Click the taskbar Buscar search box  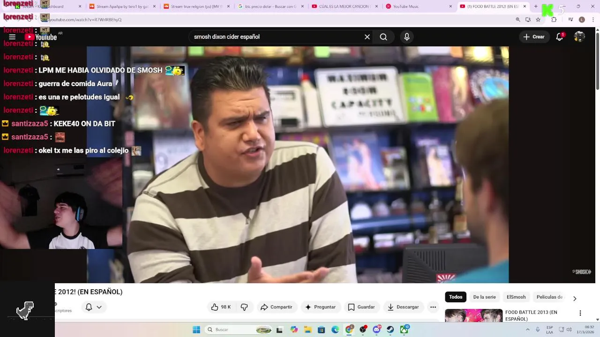tap(239, 330)
